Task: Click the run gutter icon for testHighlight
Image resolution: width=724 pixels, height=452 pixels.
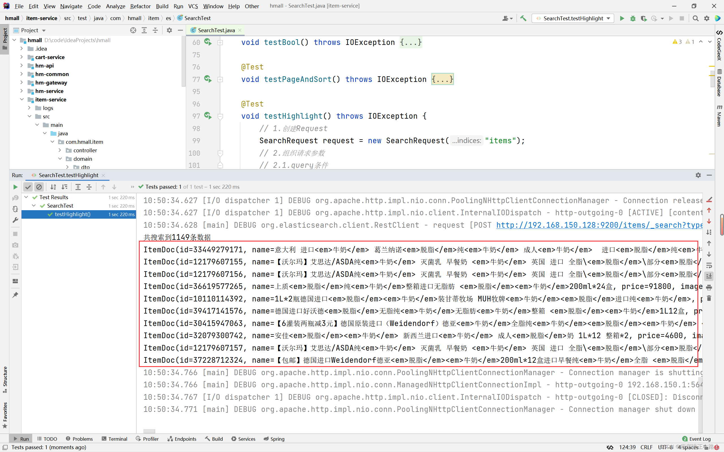Action: (208, 116)
